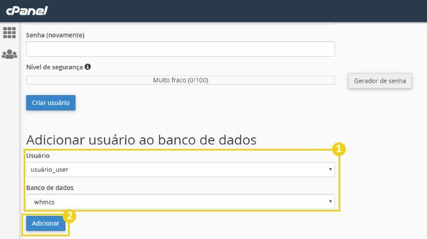Click the Usuário field label
The image size is (427, 239).
click(x=38, y=155)
